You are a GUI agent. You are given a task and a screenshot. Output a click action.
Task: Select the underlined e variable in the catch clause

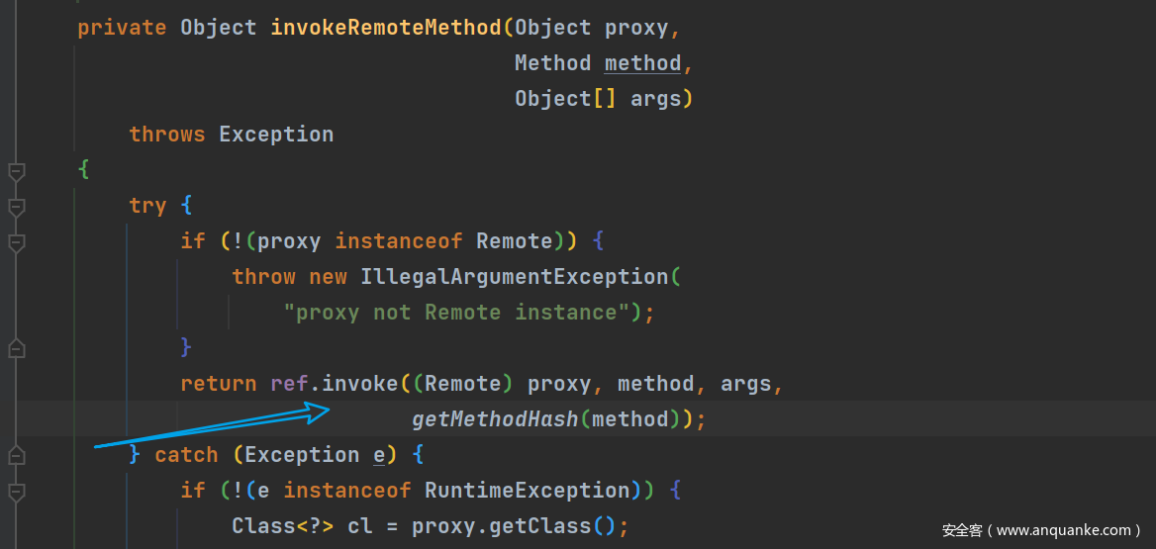click(379, 455)
